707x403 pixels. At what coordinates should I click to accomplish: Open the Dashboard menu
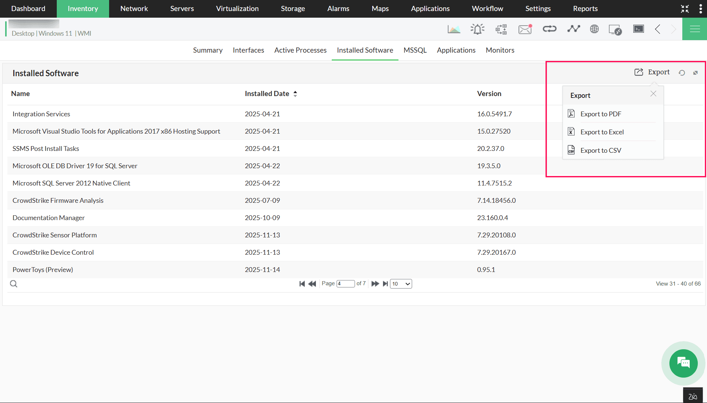coord(28,9)
